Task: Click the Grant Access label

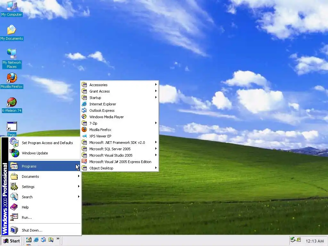Action: click(x=99, y=91)
